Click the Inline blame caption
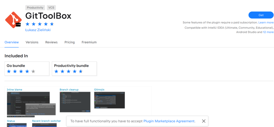The width and height of the screenshot is (274, 127). click(14, 89)
